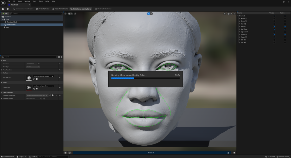Image resolution: width=291 pixels, height=158 pixels.
Task: Browse to Capture Data asset in Content Browser
Action: (37, 89)
